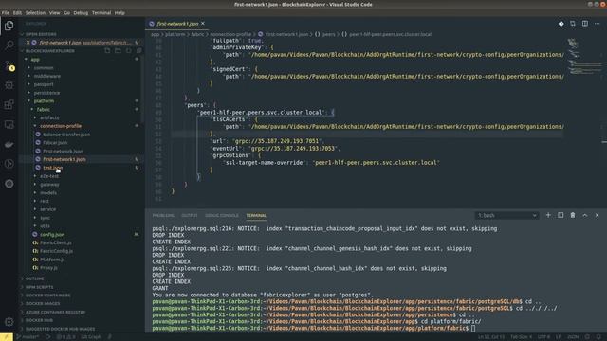Screen dimensions: 607x341
Task: Collapse all folders in explorer
Action: coord(138,50)
